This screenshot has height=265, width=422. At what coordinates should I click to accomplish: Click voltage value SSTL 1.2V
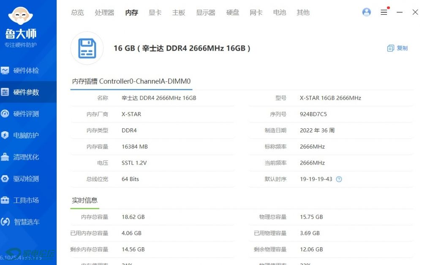[x=134, y=163]
